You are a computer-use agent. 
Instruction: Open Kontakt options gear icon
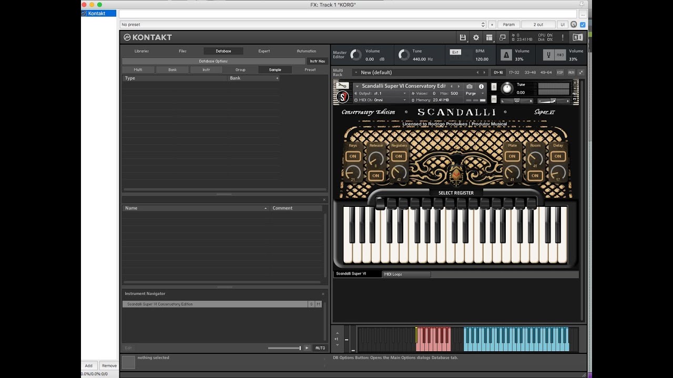coord(476,37)
